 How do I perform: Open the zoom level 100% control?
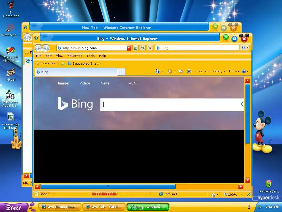click(233, 194)
